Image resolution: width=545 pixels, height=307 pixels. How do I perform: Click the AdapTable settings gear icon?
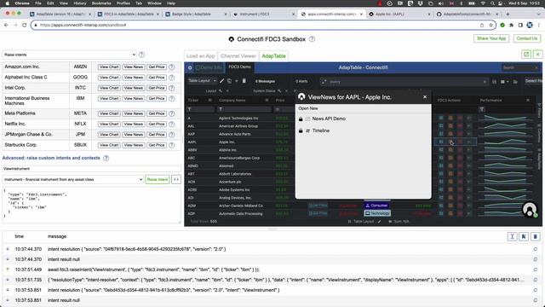click(190, 67)
